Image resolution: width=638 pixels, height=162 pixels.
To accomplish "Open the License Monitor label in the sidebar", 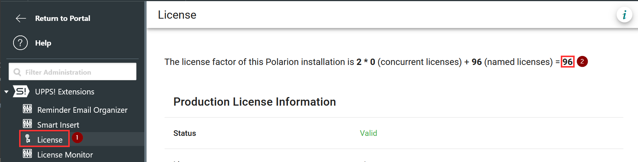I will [65, 155].
